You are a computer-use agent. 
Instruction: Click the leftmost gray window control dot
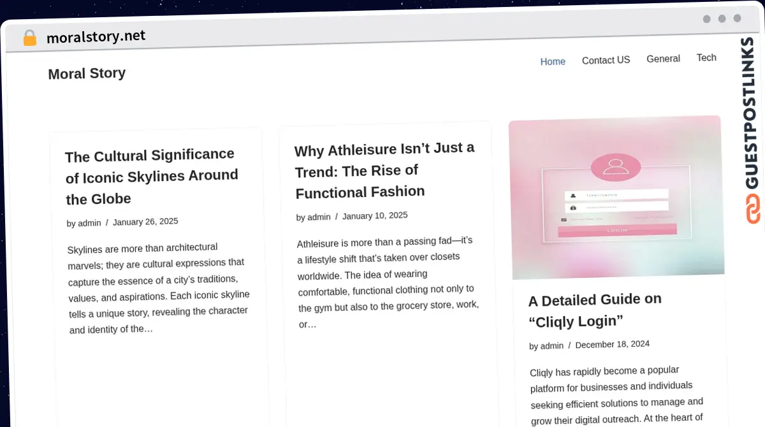point(706,19)
